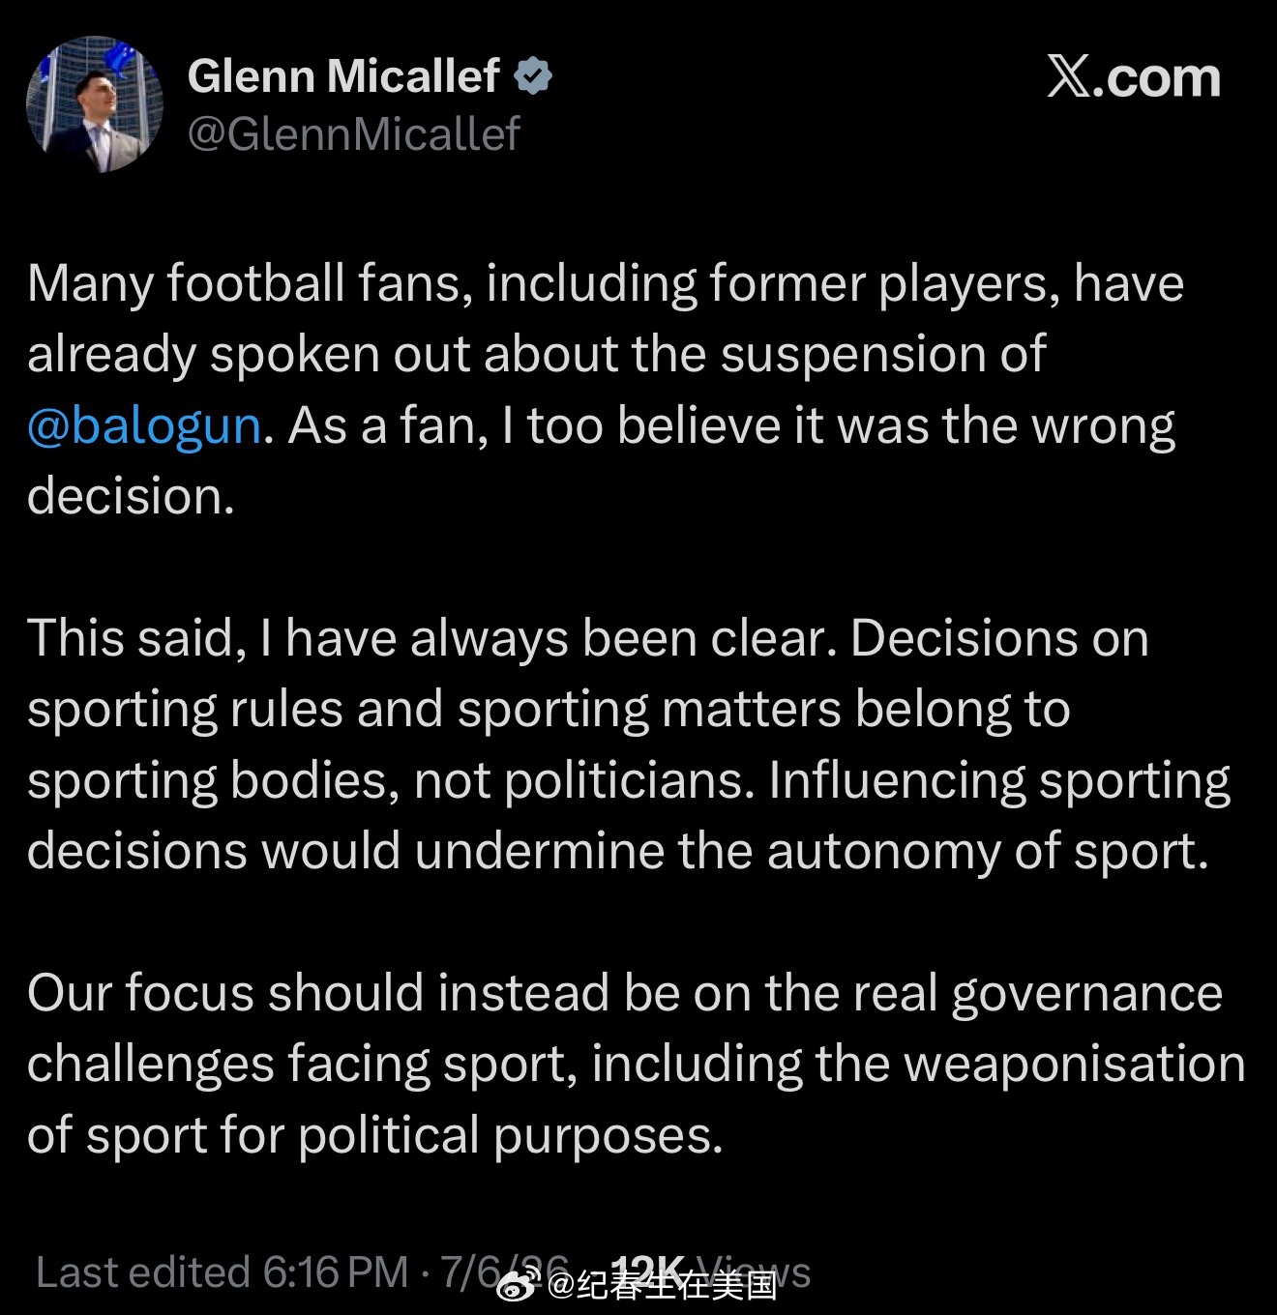Open the Glenn Micallef display name
This screenshot has height=1315, width=1277.
343,75
